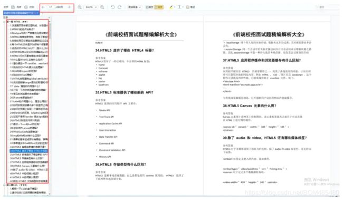The width and height of the screenshot is (343, 200).
Task: Open the highlighter color dropdown arrow
Action: pos(175,7)
